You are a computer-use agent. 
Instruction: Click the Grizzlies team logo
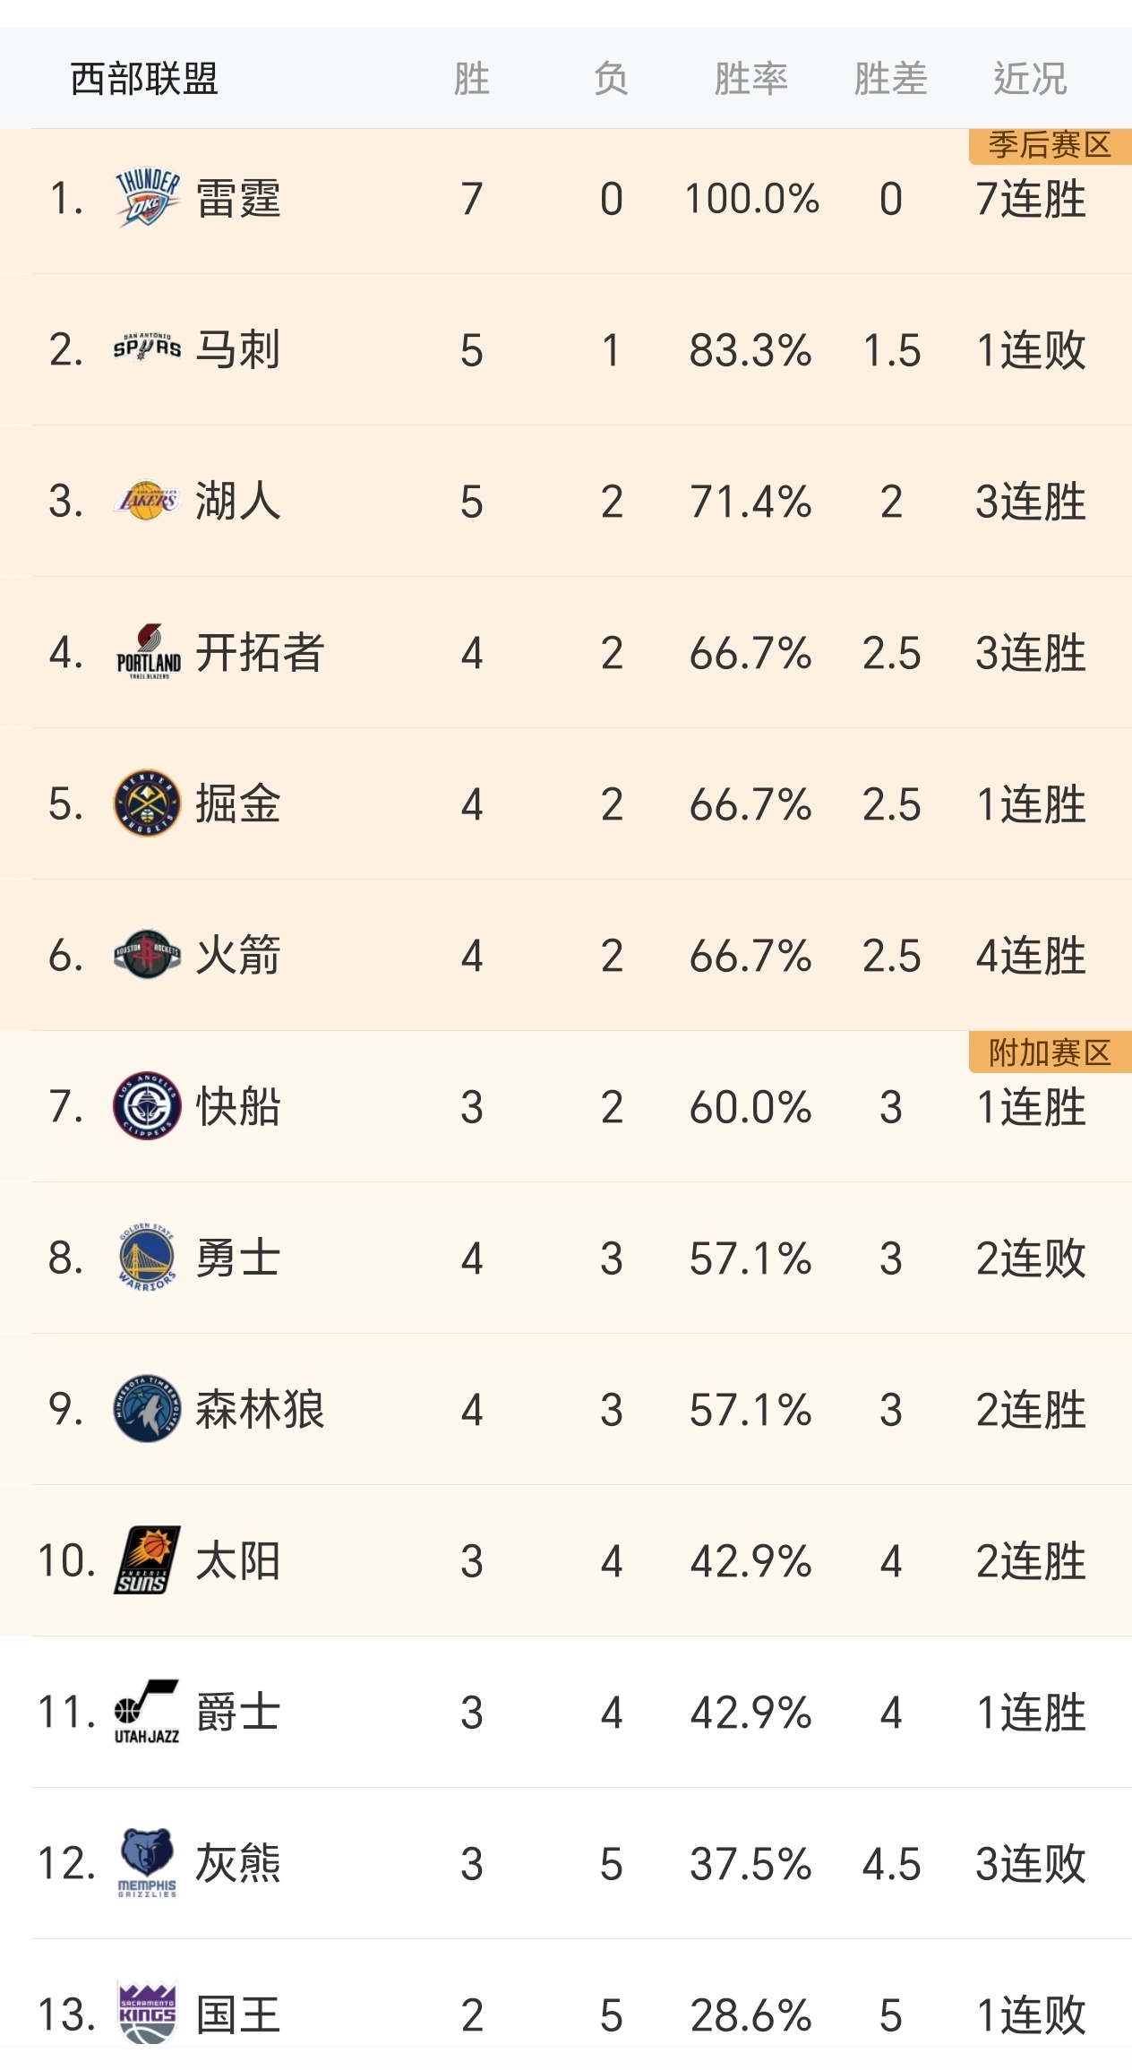(x=145, y=1860)
